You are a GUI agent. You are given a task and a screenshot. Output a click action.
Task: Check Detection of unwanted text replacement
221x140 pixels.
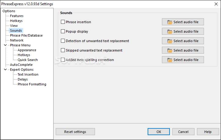[x=63, y=41]
